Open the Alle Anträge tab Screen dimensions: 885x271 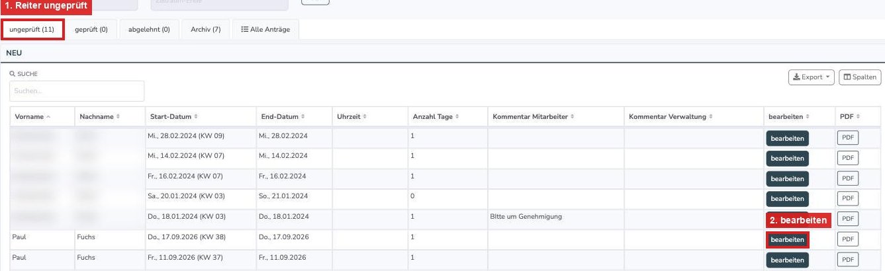pyautogui.click(x=265, y=30)
